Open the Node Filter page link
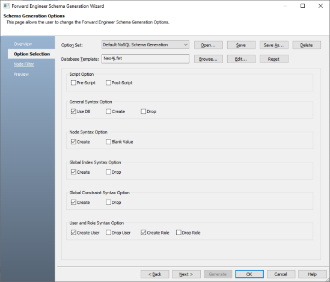330x282 pixels. coord(24,64)
